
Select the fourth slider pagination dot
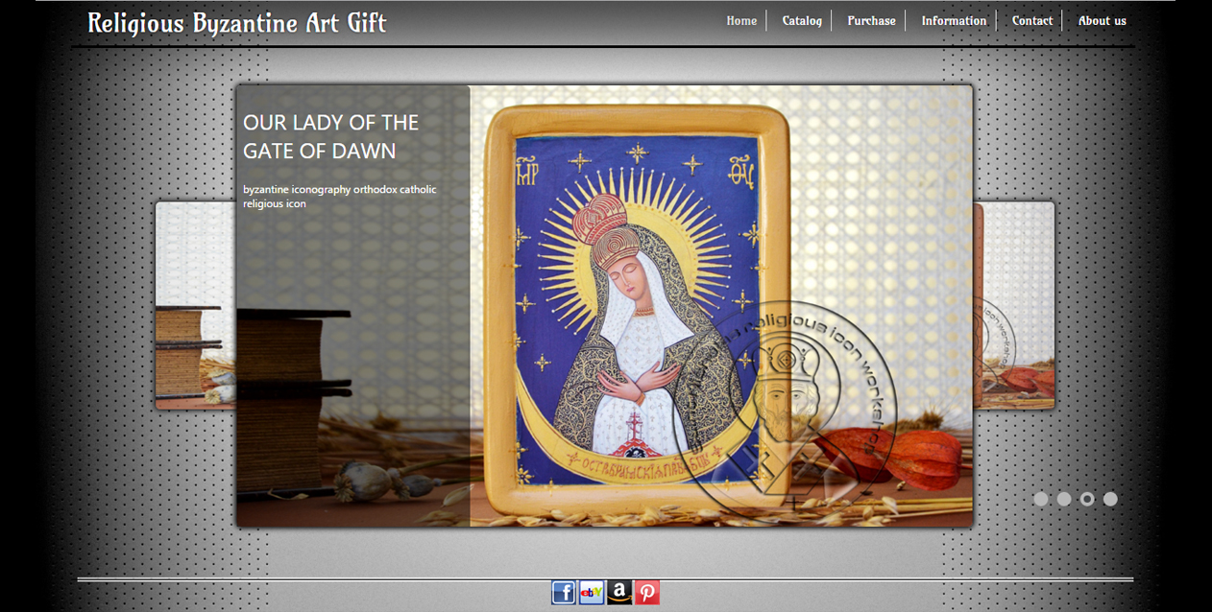tap(1110, 499)
